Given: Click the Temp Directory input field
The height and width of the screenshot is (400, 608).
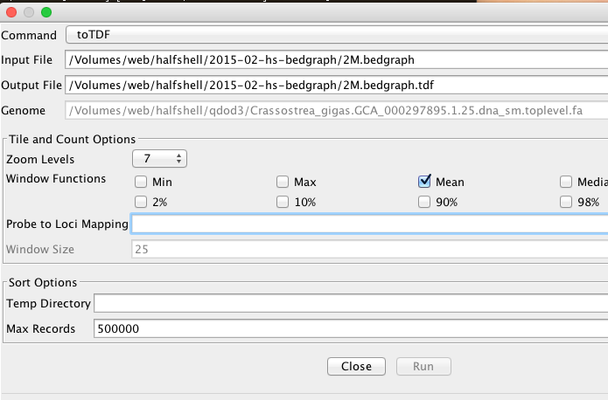Looking at the screenshot, I should pyautogui.click(x=351, y=303).
